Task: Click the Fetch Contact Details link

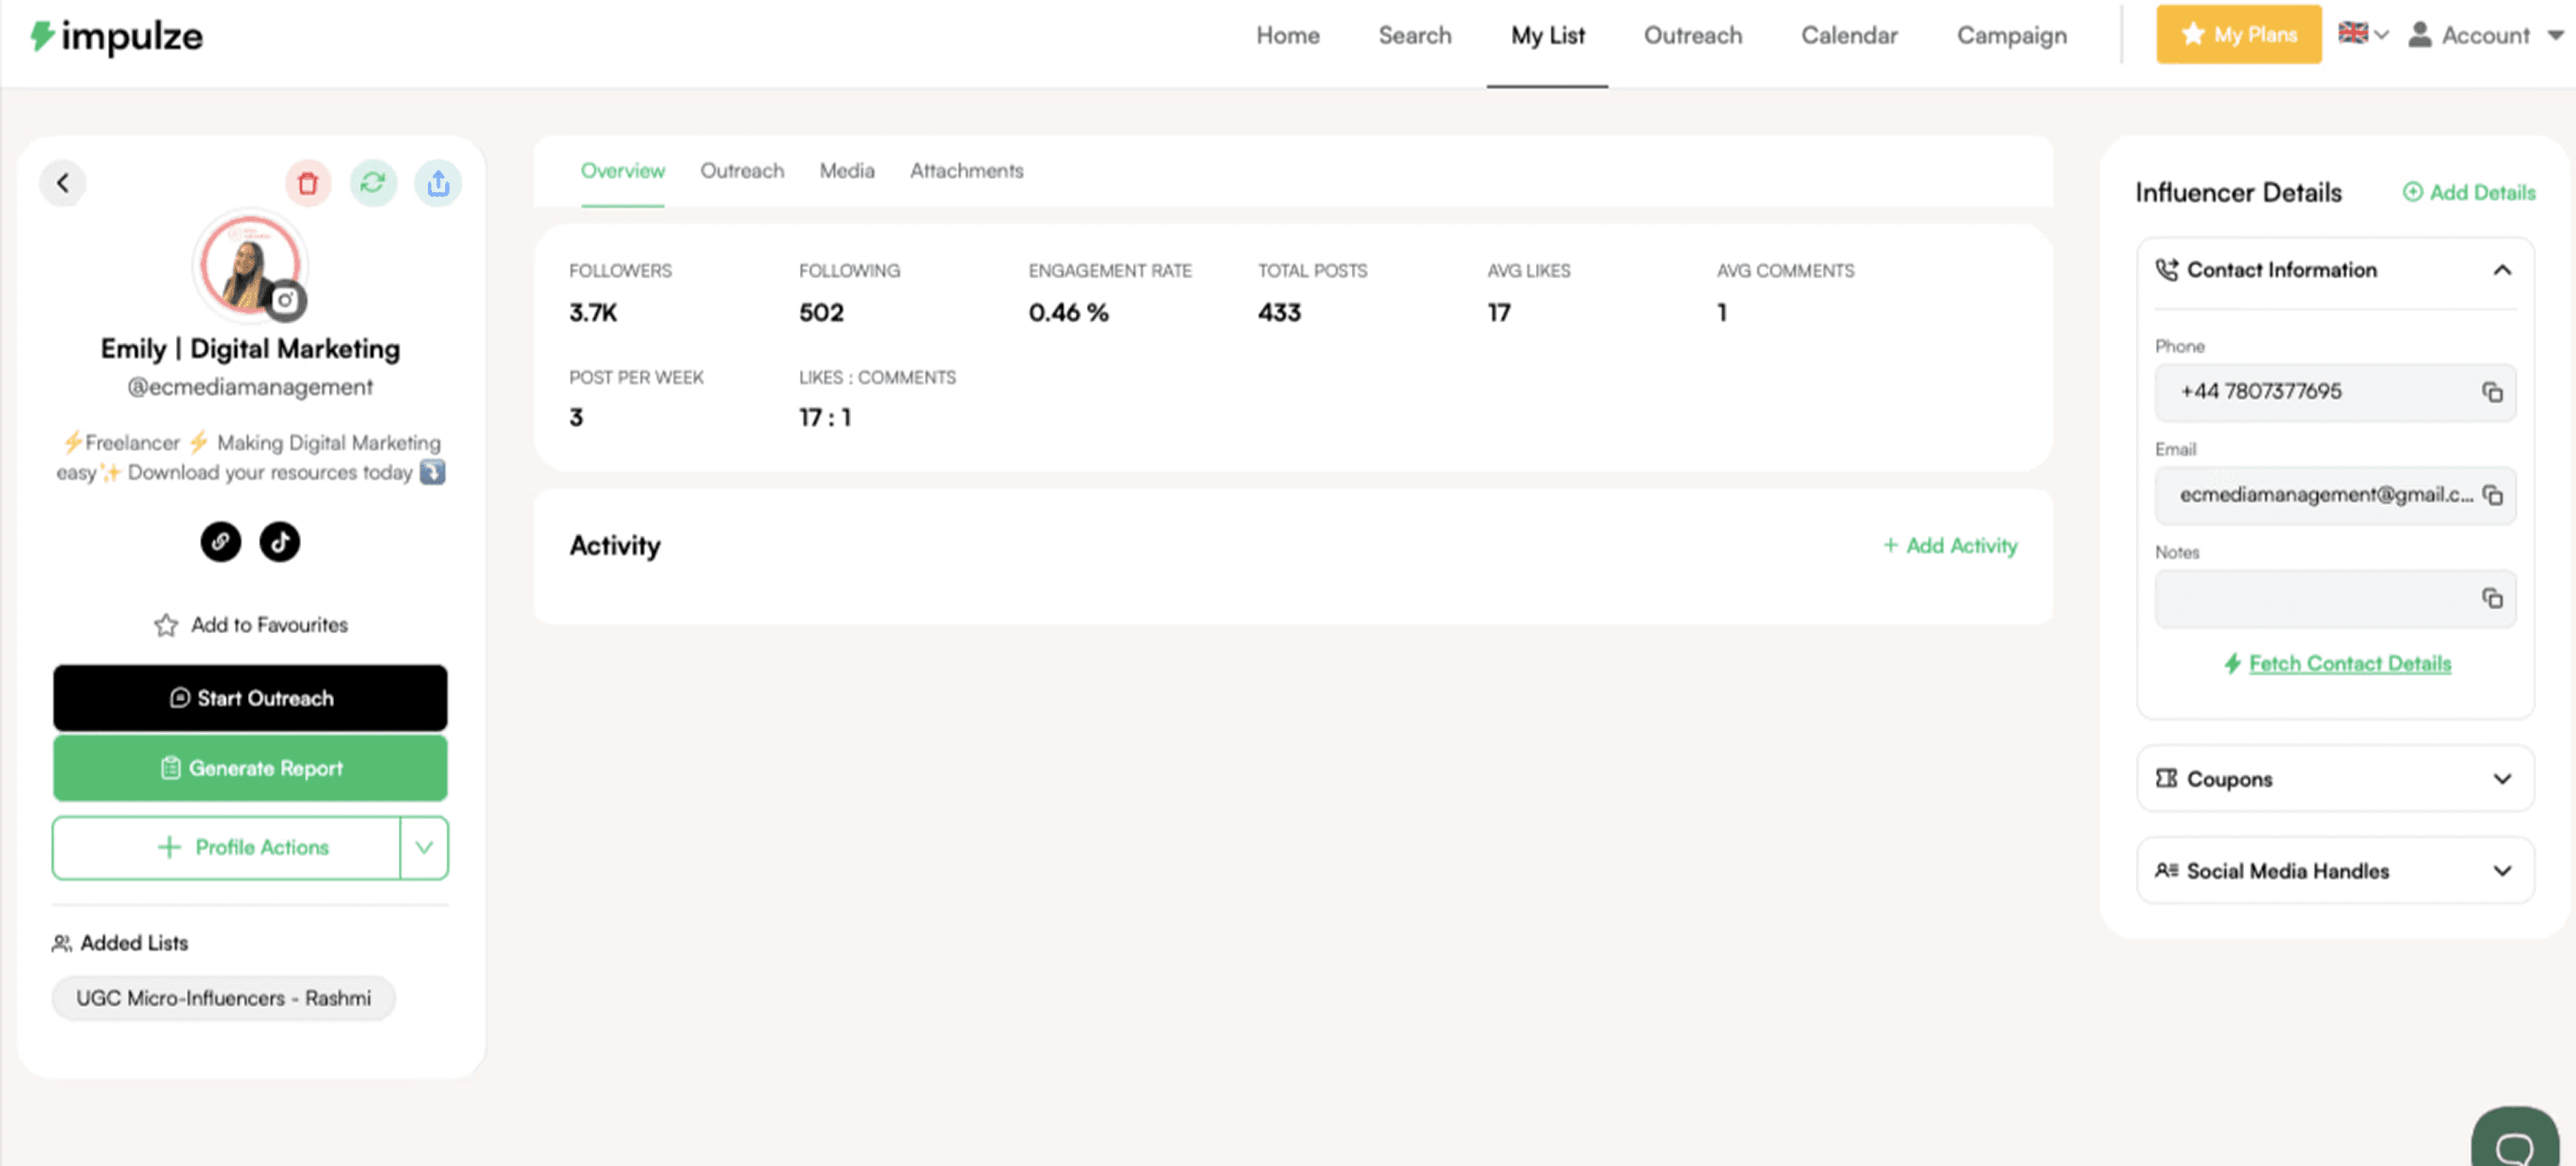Action: tap(2349, 663)
